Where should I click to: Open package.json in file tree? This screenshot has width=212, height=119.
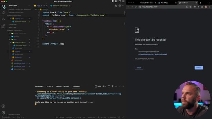point(20,66)
